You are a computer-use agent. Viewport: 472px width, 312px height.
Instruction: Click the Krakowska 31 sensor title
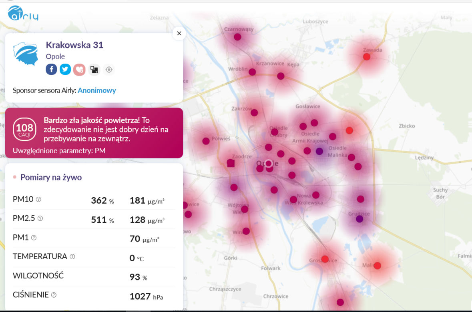click(x=74, y=45)
